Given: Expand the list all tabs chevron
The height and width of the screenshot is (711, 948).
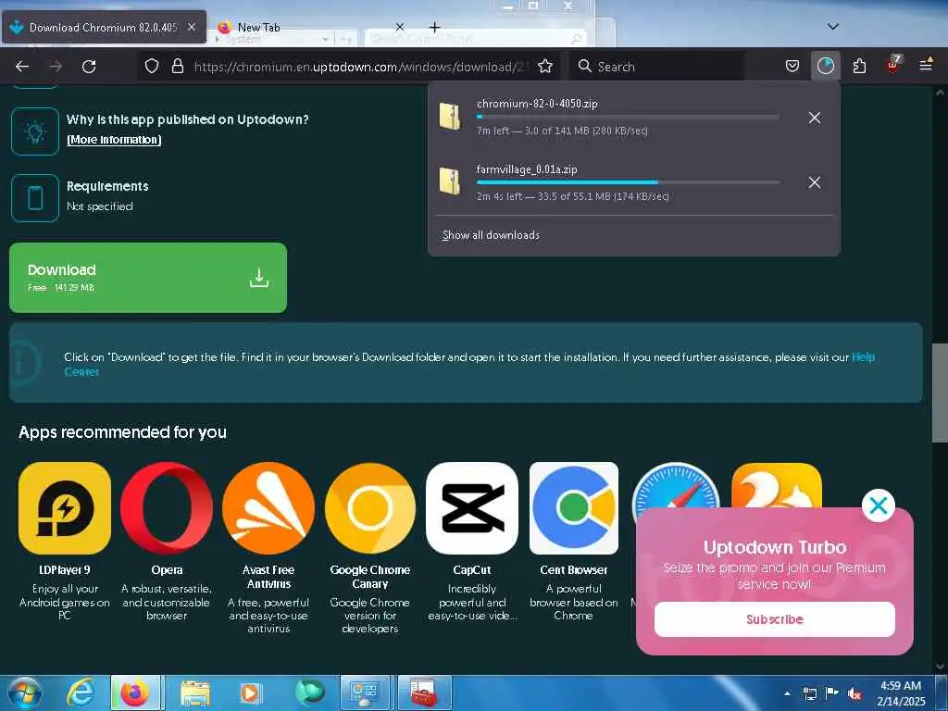Looking at the screenshot, I should pyautogui.click(x=833, y=27).
